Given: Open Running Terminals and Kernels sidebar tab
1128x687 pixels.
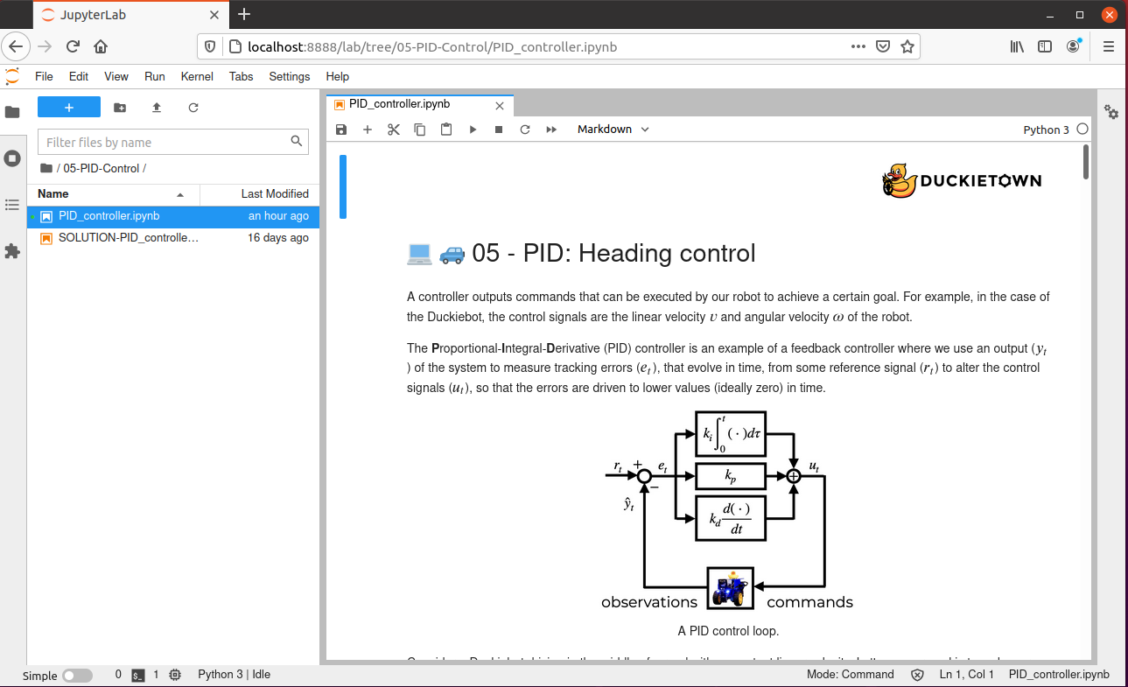Looking at the screenshot, I should pos(12,158).
